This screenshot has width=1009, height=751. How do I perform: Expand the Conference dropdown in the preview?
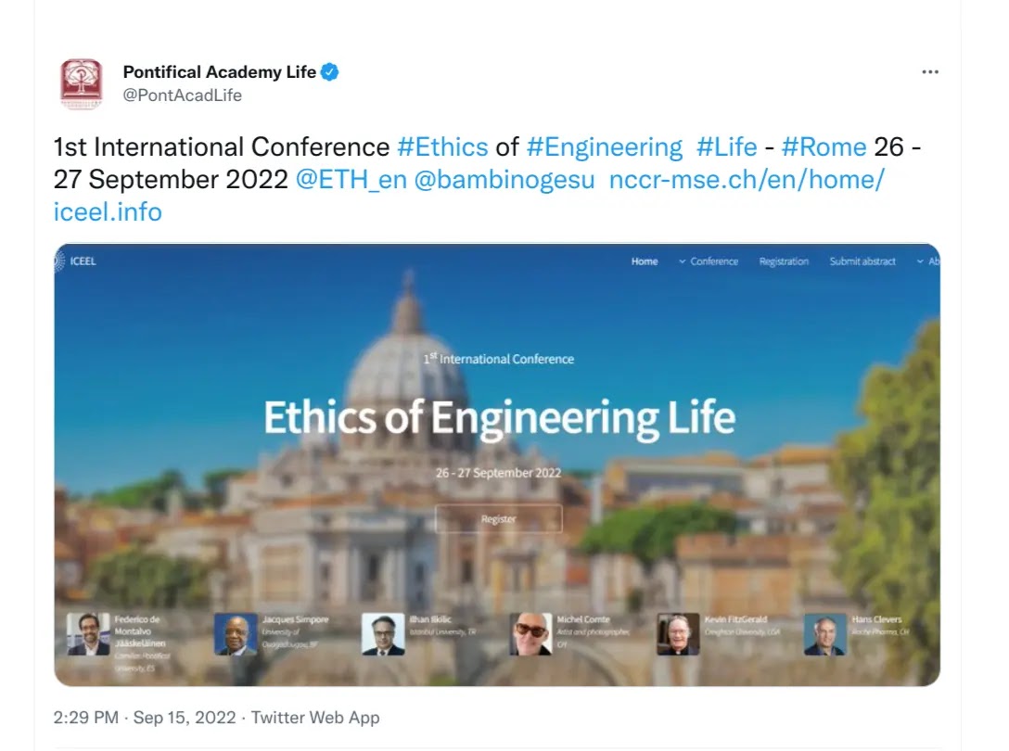coord(709,261)
